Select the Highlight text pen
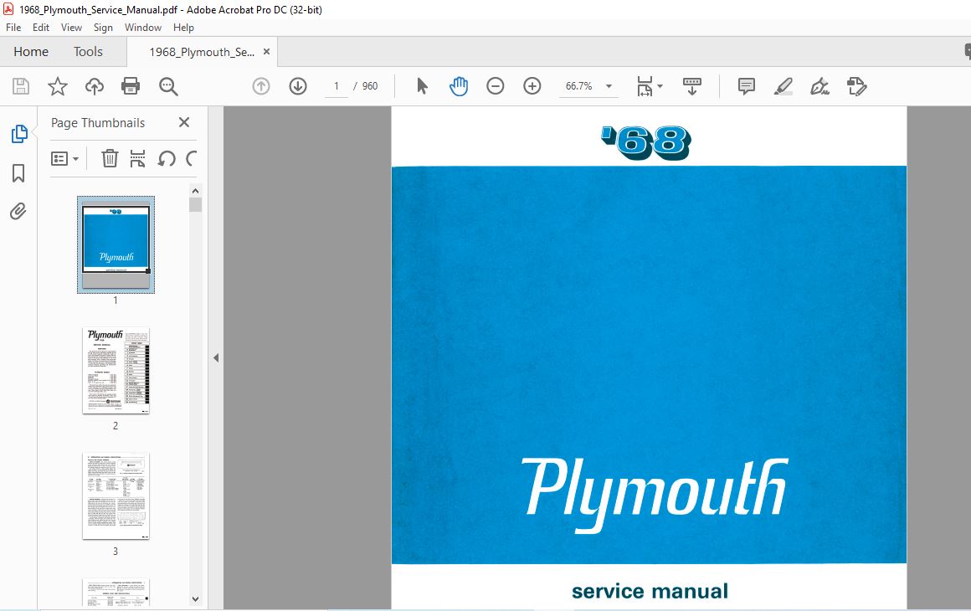This screenshot has height=611, width=971. (x=783, y=86)
